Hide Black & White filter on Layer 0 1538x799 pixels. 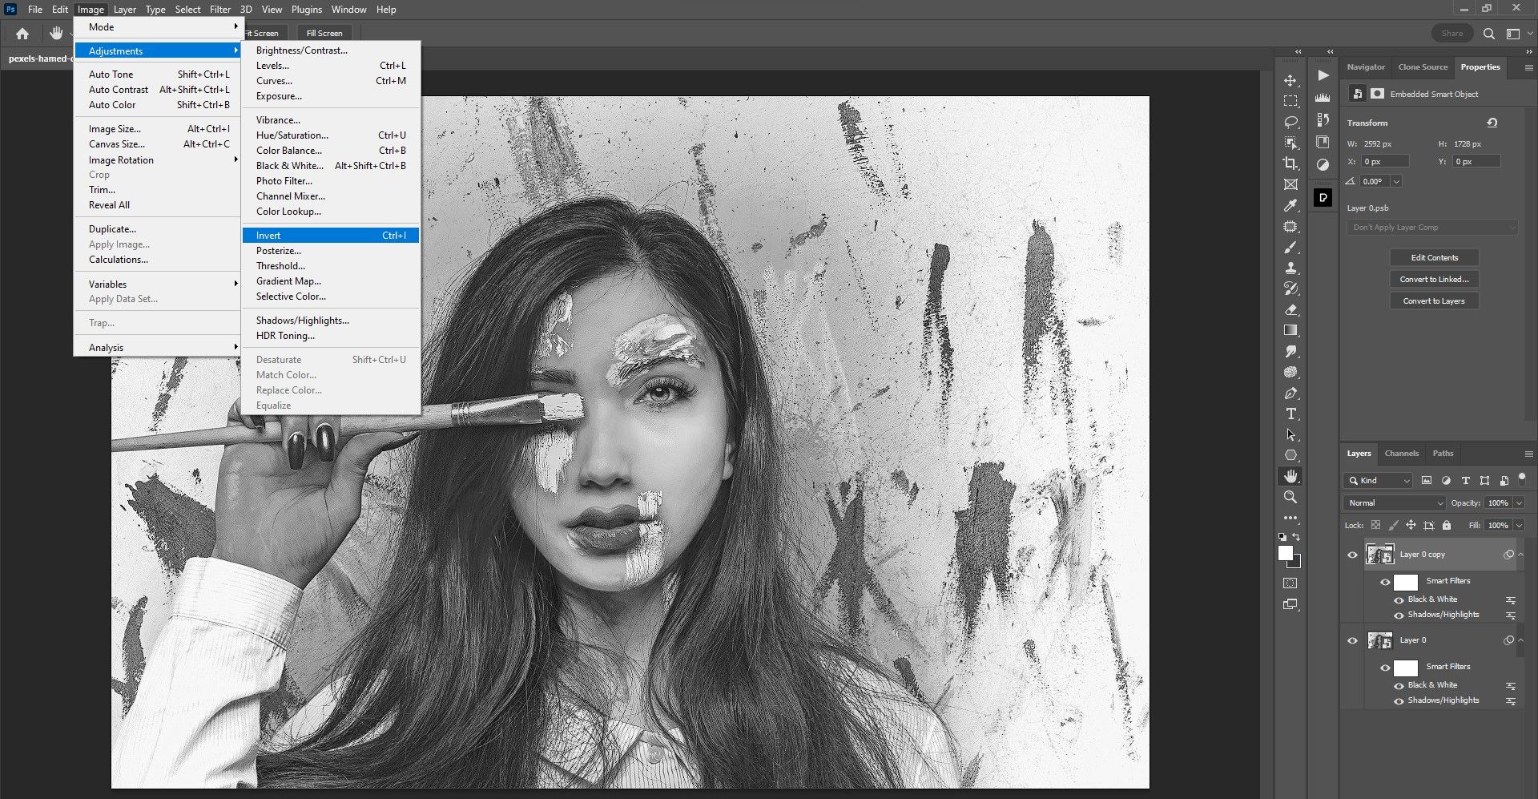(x=1399, y=686)
